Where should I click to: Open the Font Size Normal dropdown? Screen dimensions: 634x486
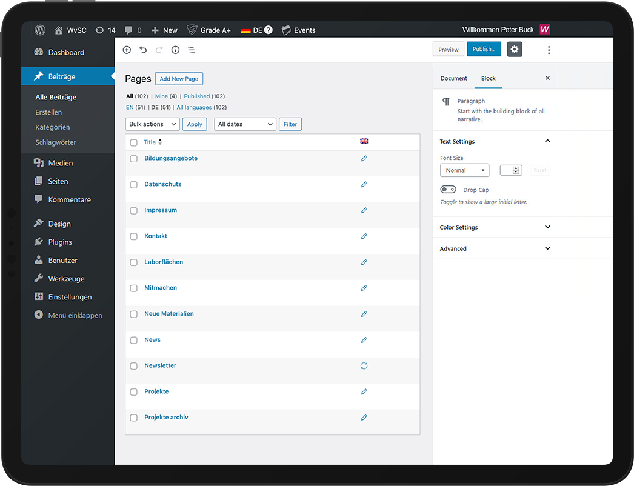coord(464,170)
